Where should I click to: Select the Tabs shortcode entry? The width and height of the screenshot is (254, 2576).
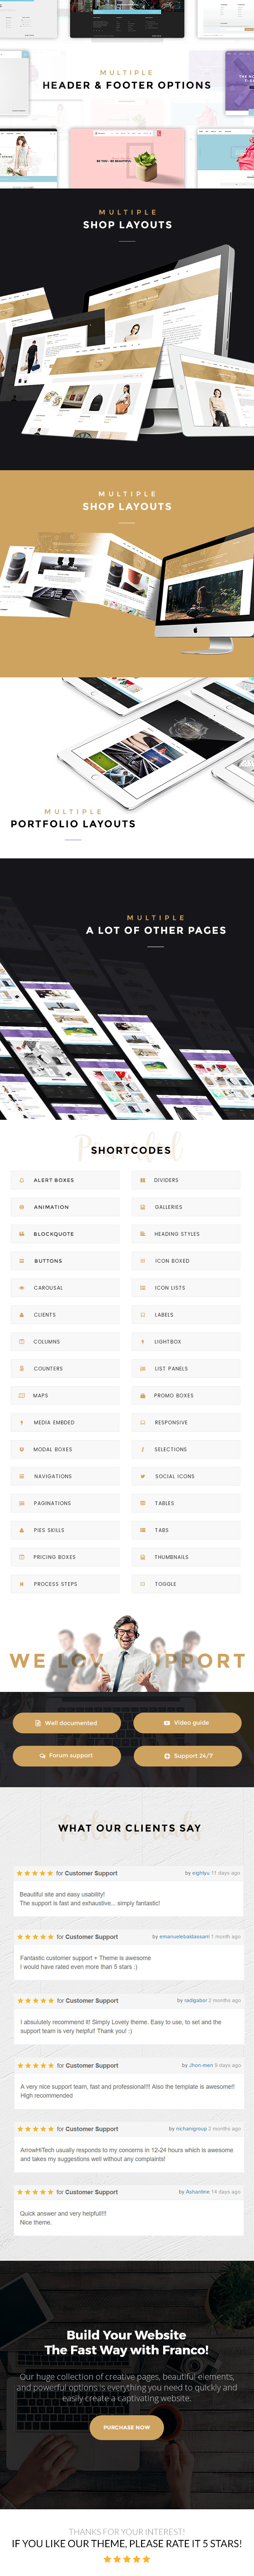[186, 1530]
